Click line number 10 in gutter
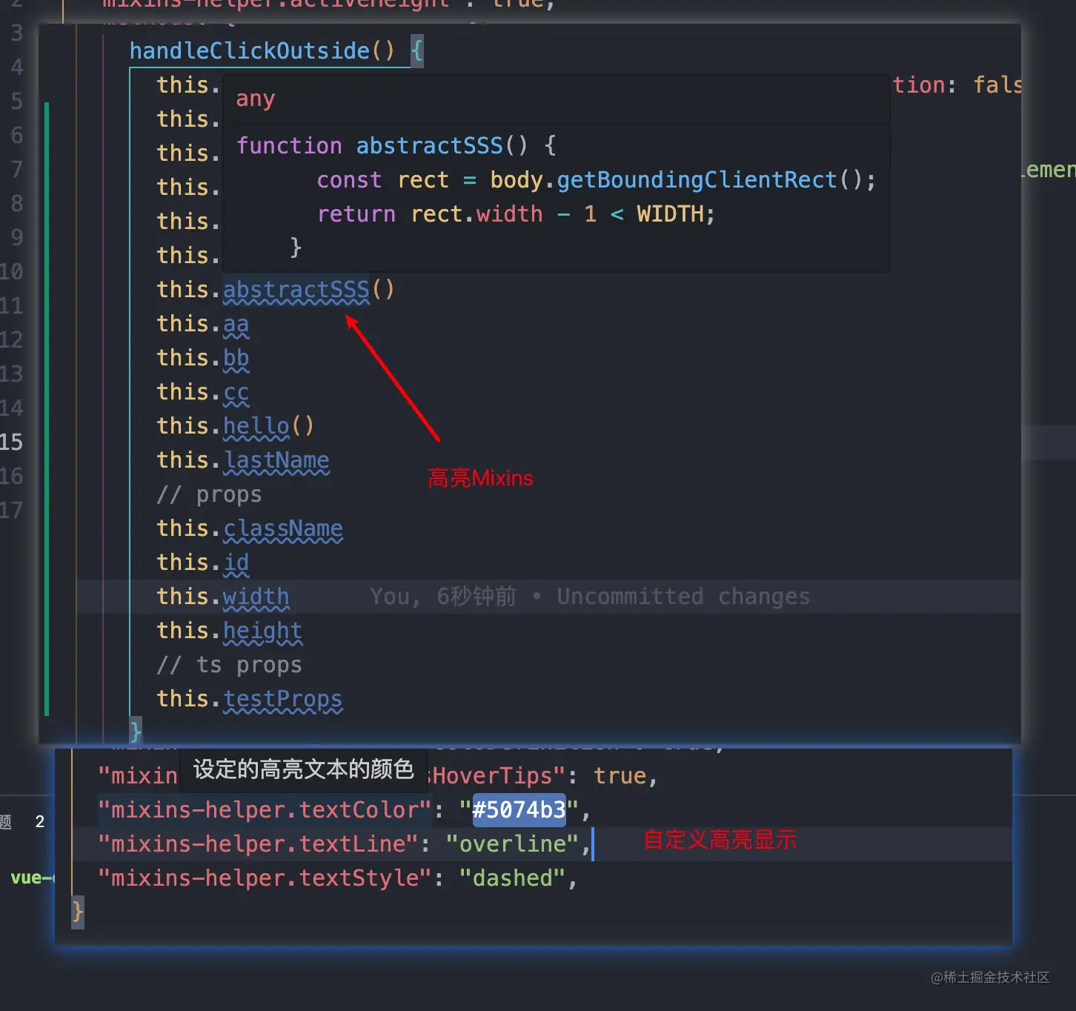The image size is (1076, 1011). pos(11,272)
